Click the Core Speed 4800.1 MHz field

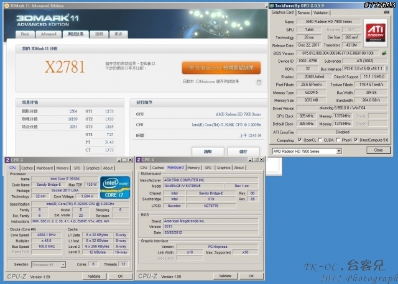coord(47,235)
